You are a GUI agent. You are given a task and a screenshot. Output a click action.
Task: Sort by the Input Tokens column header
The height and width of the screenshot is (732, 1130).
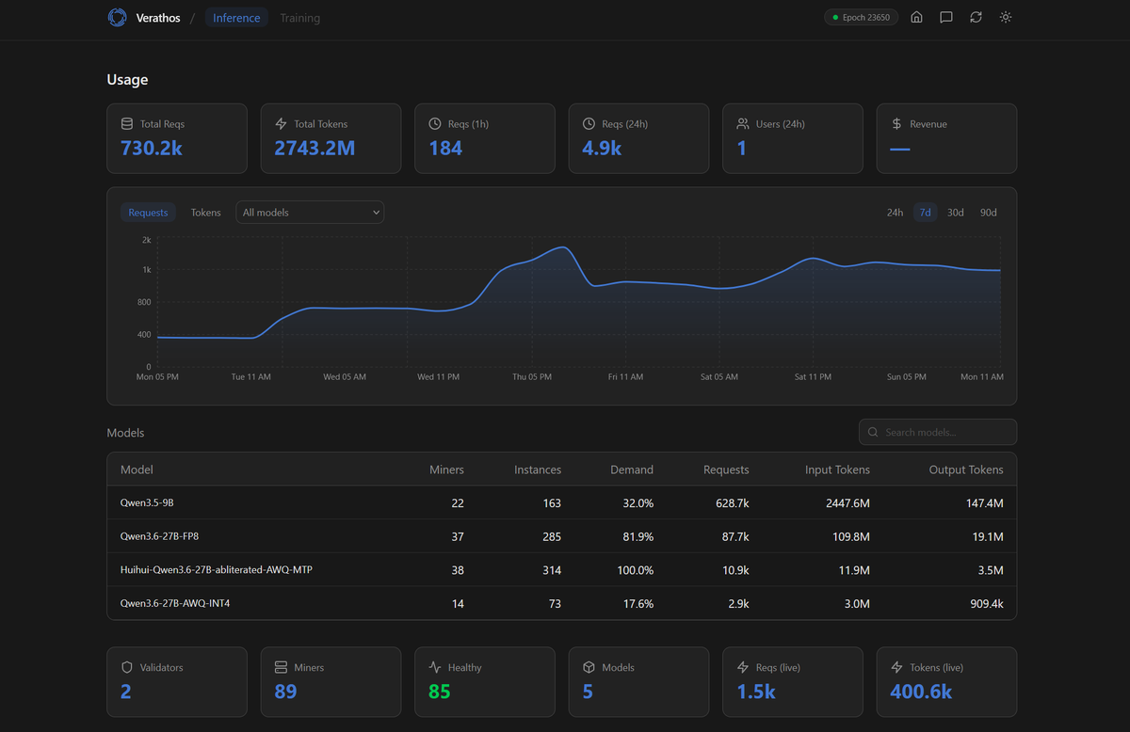pos(837,469)
